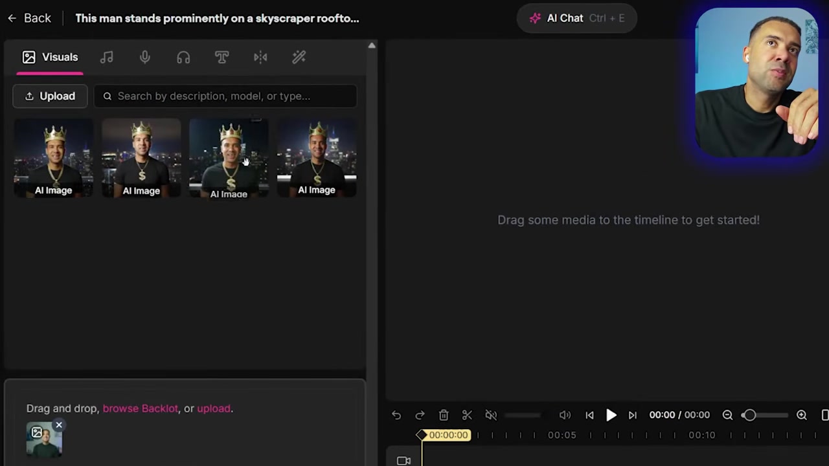Click the Upload button

pyautogui.click(x=50, y=96)
